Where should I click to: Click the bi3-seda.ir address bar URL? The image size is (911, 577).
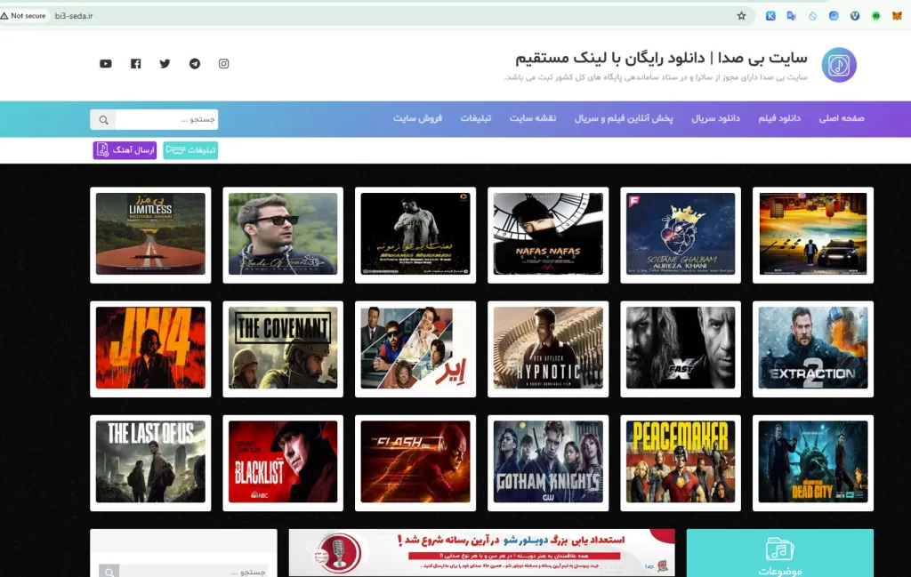pyautogui.click(x=74, y=16)
